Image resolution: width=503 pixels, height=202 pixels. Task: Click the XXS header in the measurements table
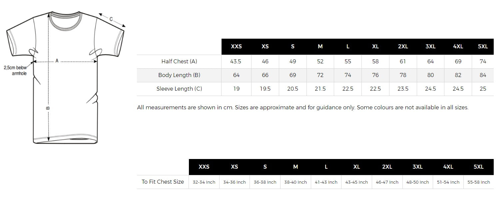point(237,47)
